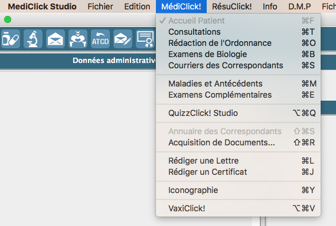
Task: Open the certificate ribbon icon
Action: tap(145, 39)
